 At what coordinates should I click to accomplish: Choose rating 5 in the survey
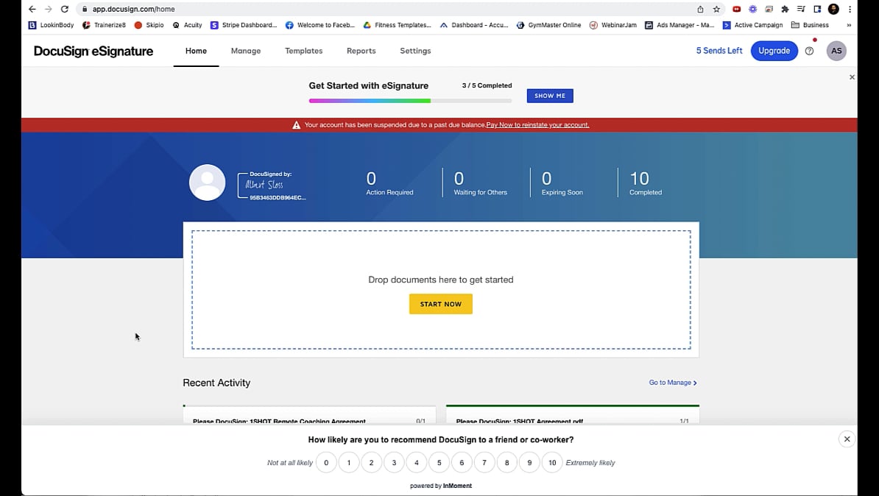(439, 462)
